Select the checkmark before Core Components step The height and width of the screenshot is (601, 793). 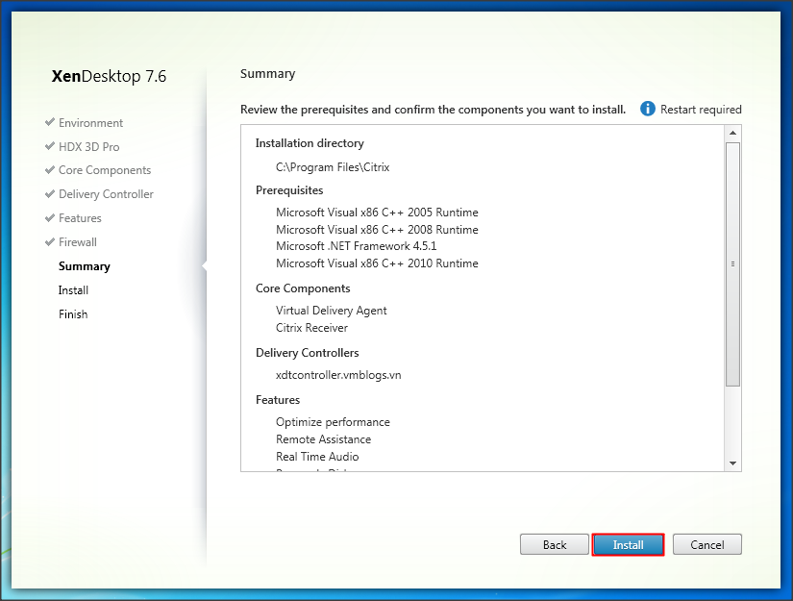point(49,170)
